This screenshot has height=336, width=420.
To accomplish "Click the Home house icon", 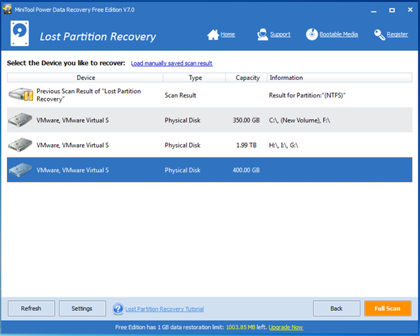I will click(213, 35).
